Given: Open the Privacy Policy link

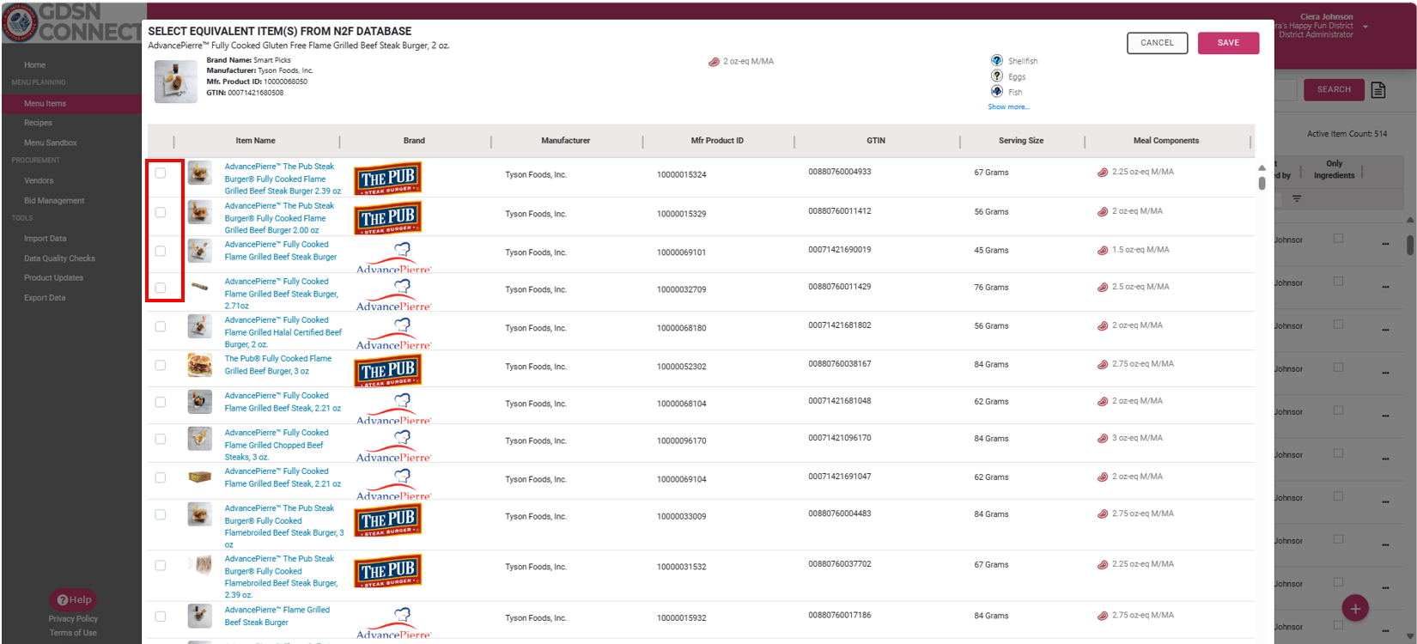Looking at the screenshot, I should (x=73, y=619).
